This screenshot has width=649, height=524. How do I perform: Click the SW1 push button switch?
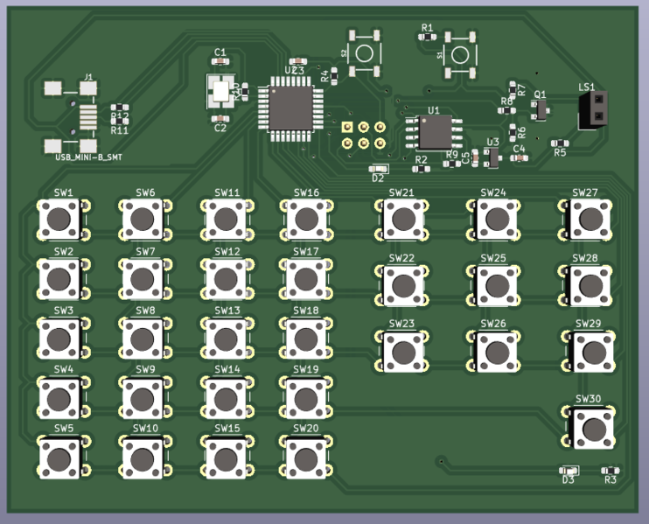click(x=59, y=219)
